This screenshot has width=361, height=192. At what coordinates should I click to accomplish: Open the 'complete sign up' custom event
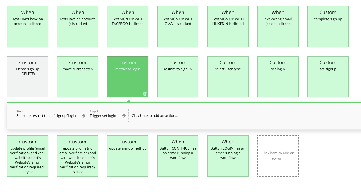click(328, 27)
